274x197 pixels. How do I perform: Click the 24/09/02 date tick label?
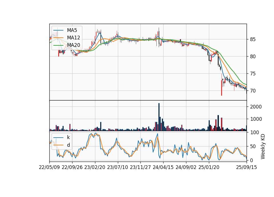tap(186, 167)
